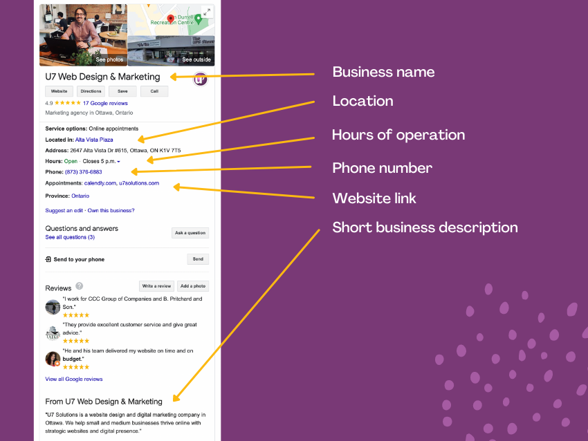The image size is (588, 441).
Task: Click the Directions button
Action: pos(91,91)
